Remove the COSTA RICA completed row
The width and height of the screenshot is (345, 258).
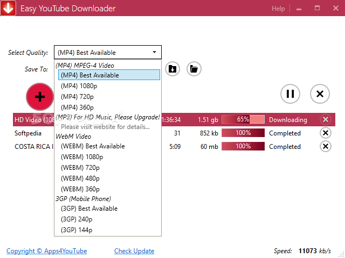pyautogui.click(x=326, y=146)
